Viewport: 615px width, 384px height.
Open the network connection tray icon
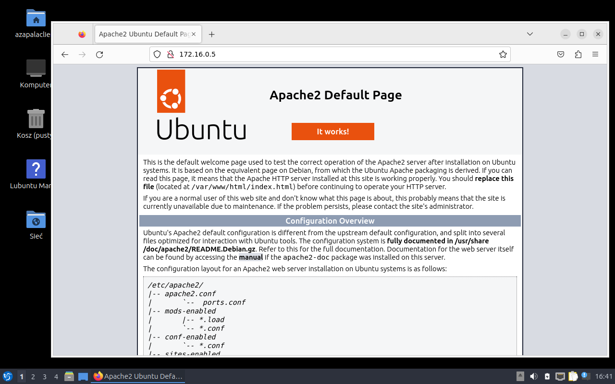click(560, 376)
